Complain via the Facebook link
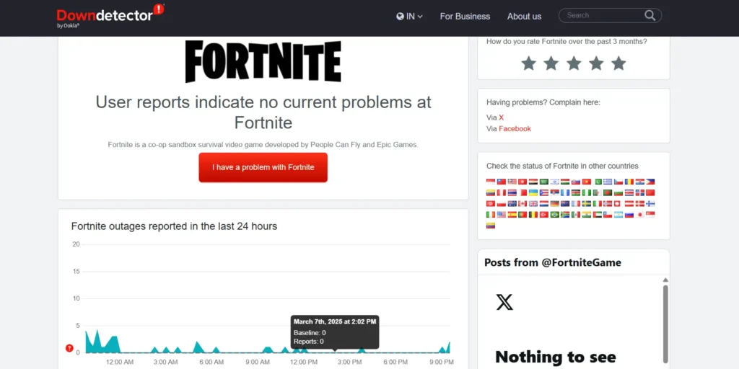This screenshot has height=369, width=739. pos(515,128)
